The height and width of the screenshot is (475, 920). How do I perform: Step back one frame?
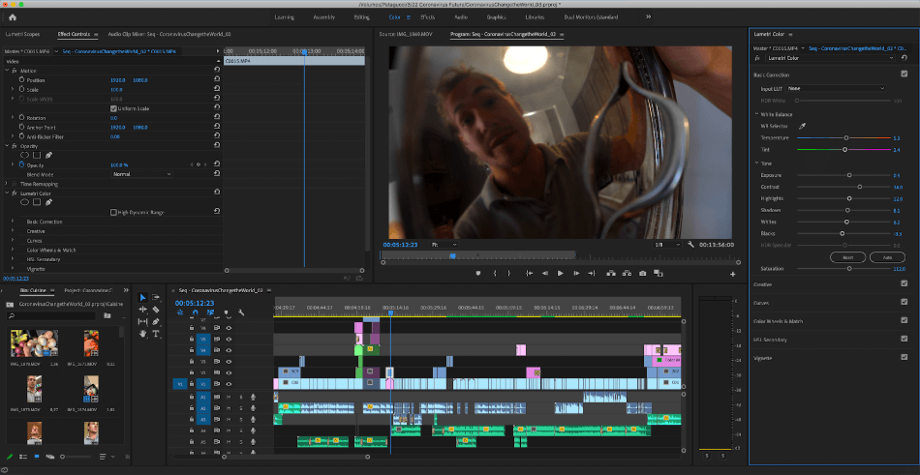click(545, 273)
